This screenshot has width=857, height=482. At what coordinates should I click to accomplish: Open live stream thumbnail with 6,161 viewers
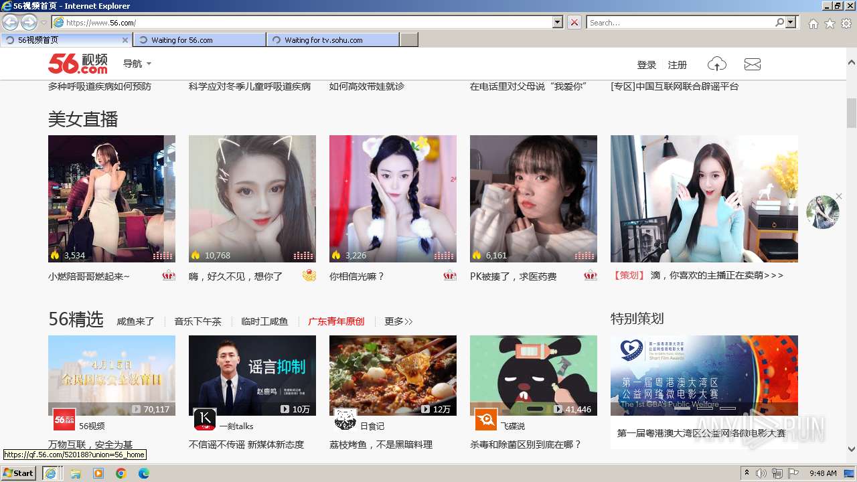click(x=534, y=199)
